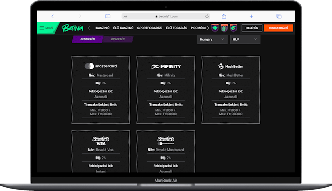Click the Mastercard logo

click(101, 66)
